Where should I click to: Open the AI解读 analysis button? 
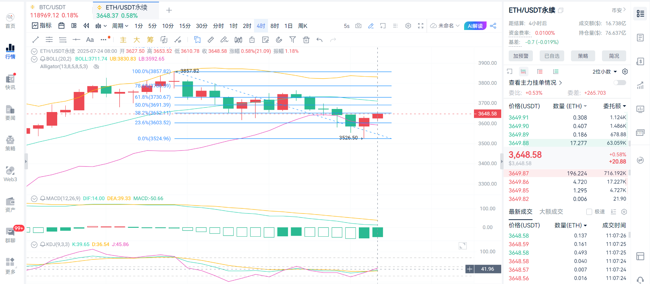[x=475, y=26]
